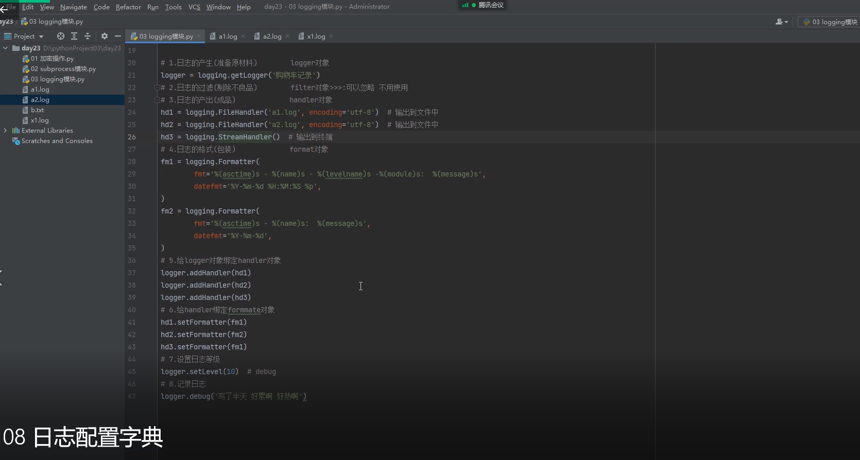Click line number 45 in the gutter
The width and height of the screenshot is (860, 460).
click(x=132, y=371)
